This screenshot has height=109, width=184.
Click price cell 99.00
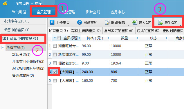tap(86, 54)
